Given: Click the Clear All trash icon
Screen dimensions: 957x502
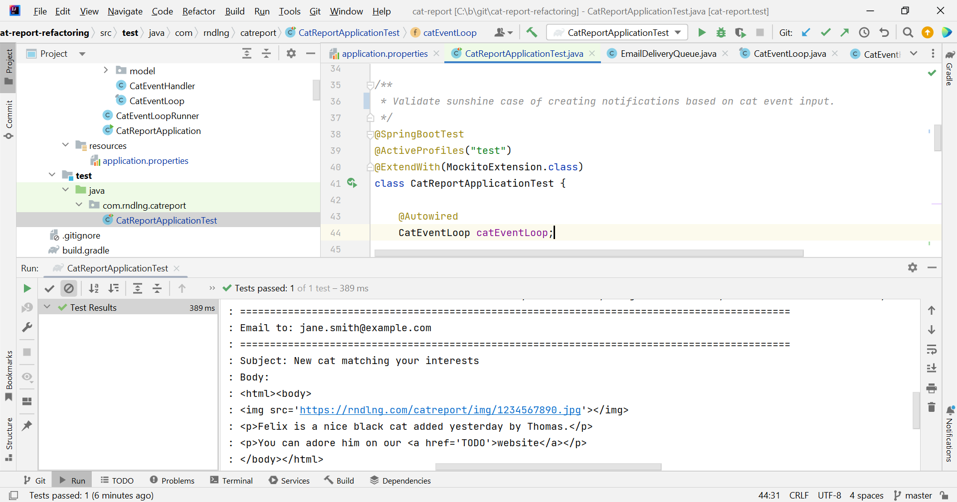Looking at the screenshot, I should coord(931,407).
